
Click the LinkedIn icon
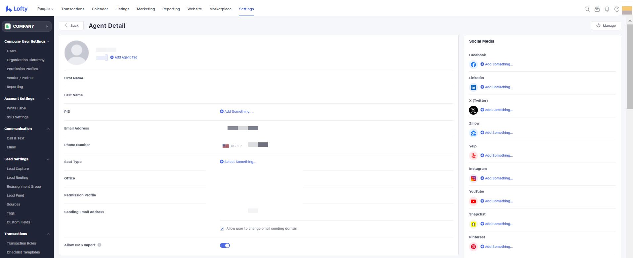pyautogui.click(x=473, y=87)
